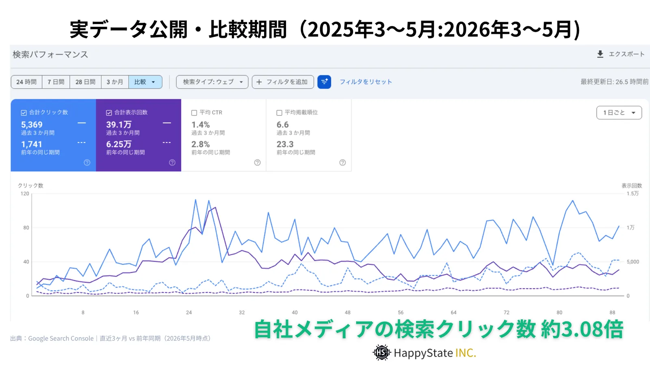The height and width of the screenshot is (366, 650).
Task: Click the HappyState circular logo icon
Action: pos(381,353)
